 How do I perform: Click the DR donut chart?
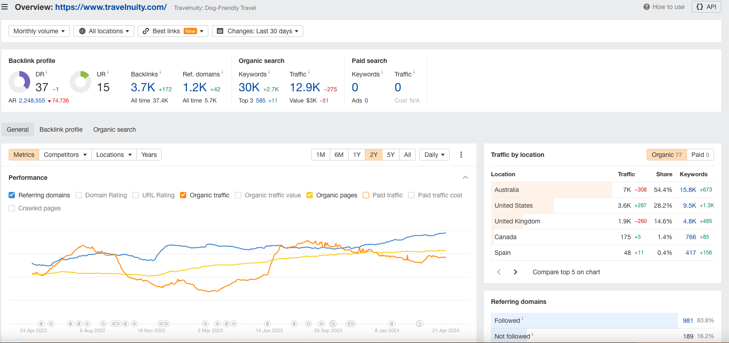[x=19, y=82]
